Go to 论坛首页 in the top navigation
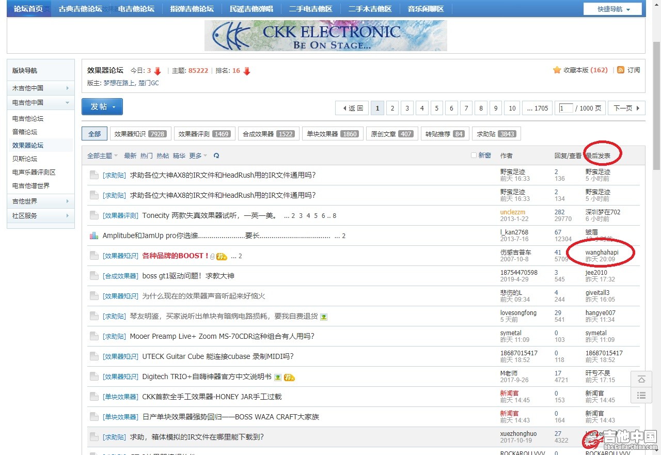 click(x=29, y=9)
